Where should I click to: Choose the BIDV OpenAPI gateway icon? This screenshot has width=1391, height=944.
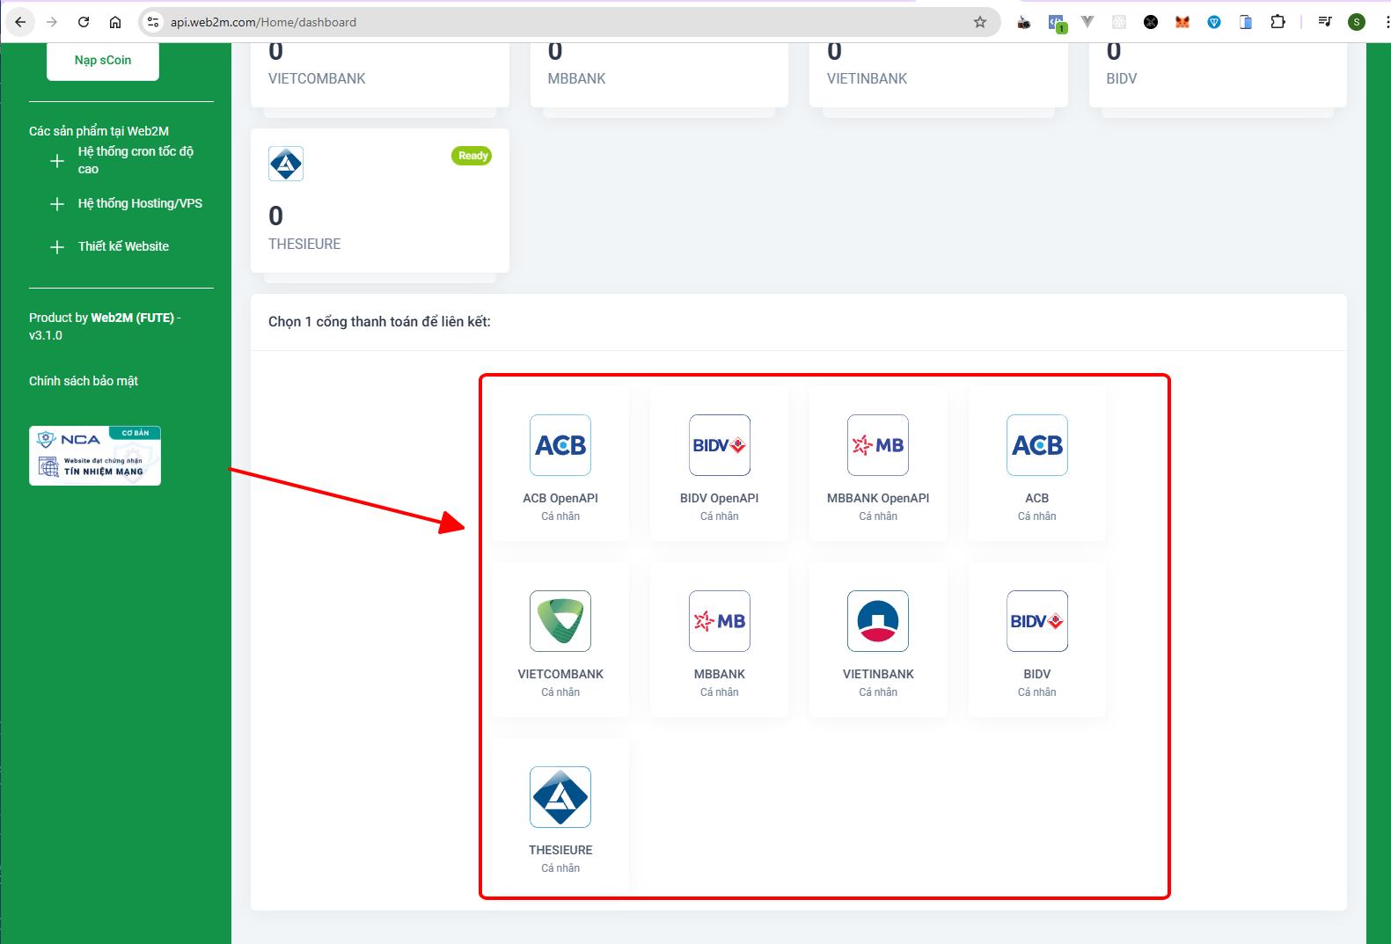[719, 445]
